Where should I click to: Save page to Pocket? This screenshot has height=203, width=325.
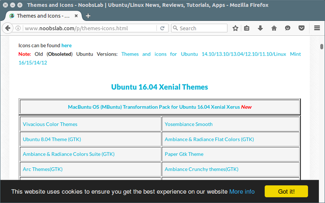click(x=301, y=28)
